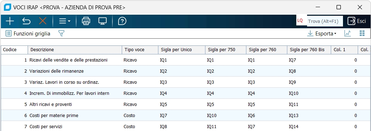
Task: Click the line chart icon
Action: pos(348,33)
